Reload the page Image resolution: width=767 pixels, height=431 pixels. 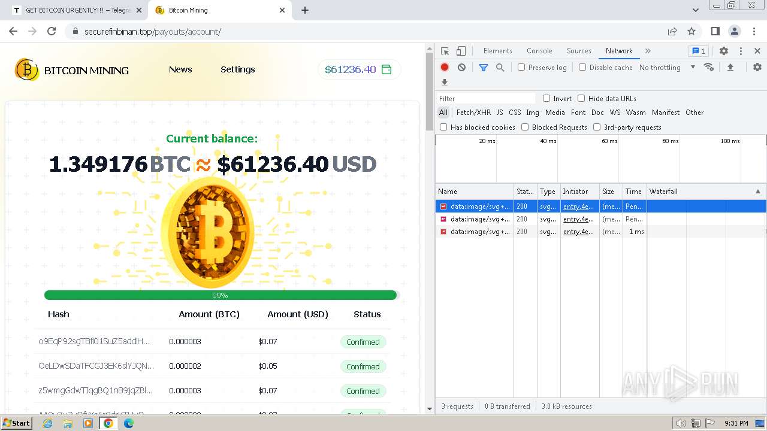point(52,31)
